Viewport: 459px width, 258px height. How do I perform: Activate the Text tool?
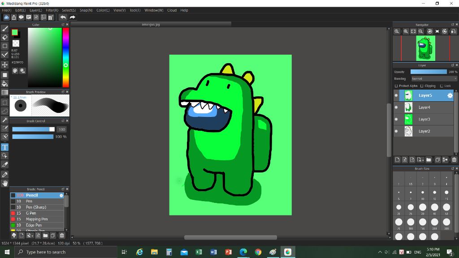click(4, 147)
